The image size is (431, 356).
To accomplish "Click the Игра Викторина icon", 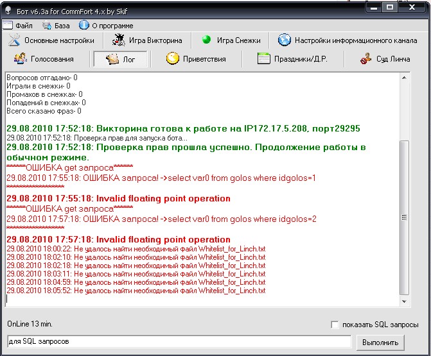I will tap(118, 40).
